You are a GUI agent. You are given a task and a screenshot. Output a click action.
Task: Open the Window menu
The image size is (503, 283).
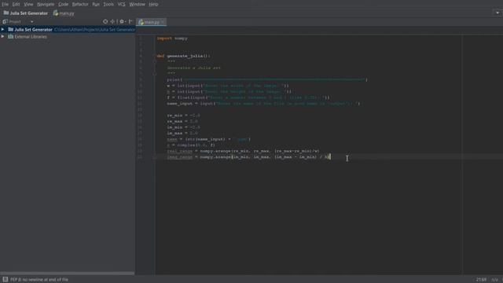point(138,4)
